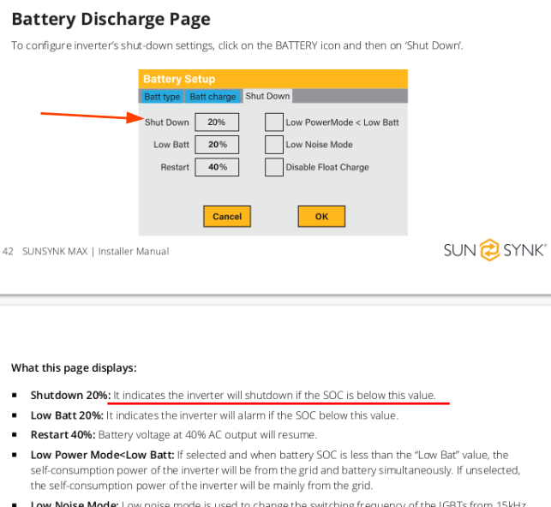Select the Low Batt 20% value box
The height and width of the screenshot is (507, 551).
tap(217, 145)
